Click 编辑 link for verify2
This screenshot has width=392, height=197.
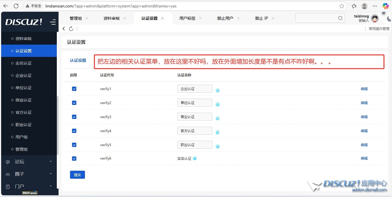pyautogui.click(x=364, y=103)
